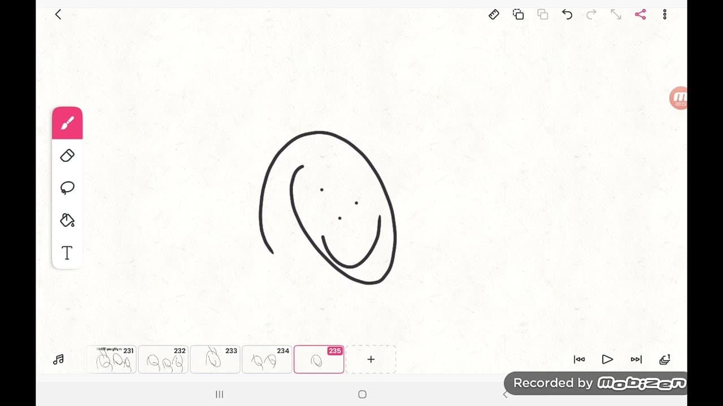Select the Brush tool
Image resolution: width=723 pixels, height=406 pixels.
click(67, 123)
